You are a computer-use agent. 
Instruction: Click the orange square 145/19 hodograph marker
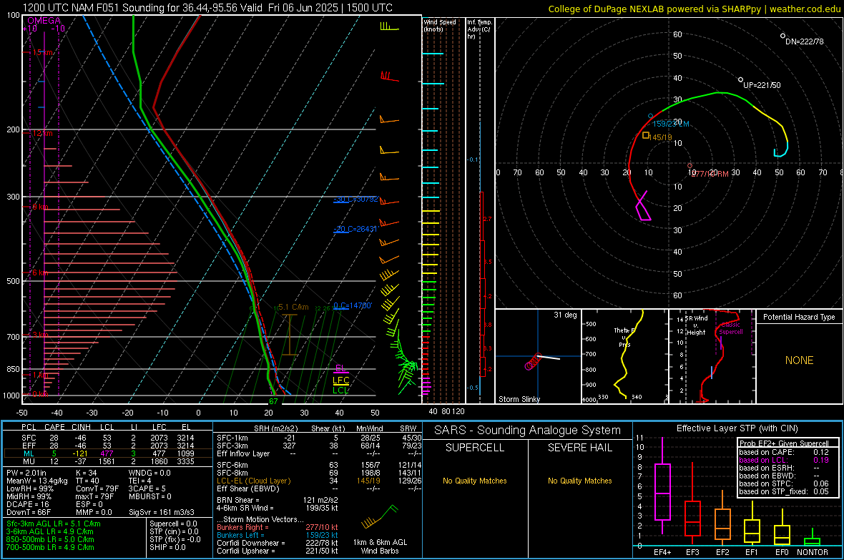[646, 135]
